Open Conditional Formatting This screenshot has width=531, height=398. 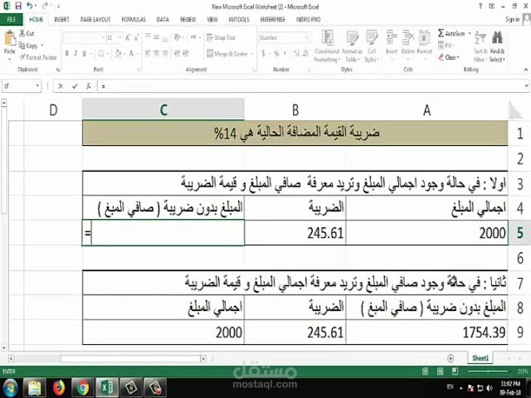[x=327, y=46]
